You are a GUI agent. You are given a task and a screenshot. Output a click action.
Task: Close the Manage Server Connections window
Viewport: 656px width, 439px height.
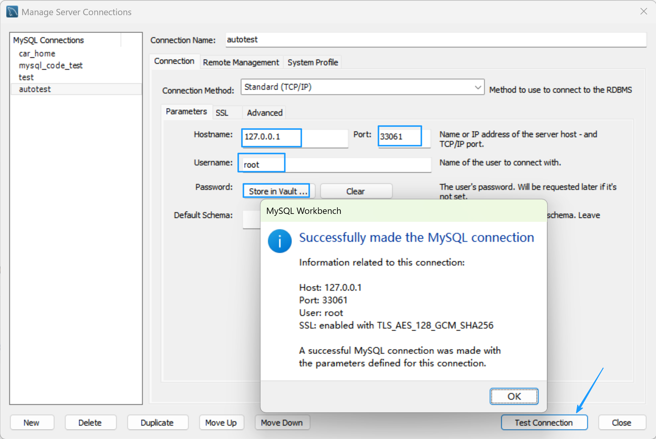coord(643,12)
